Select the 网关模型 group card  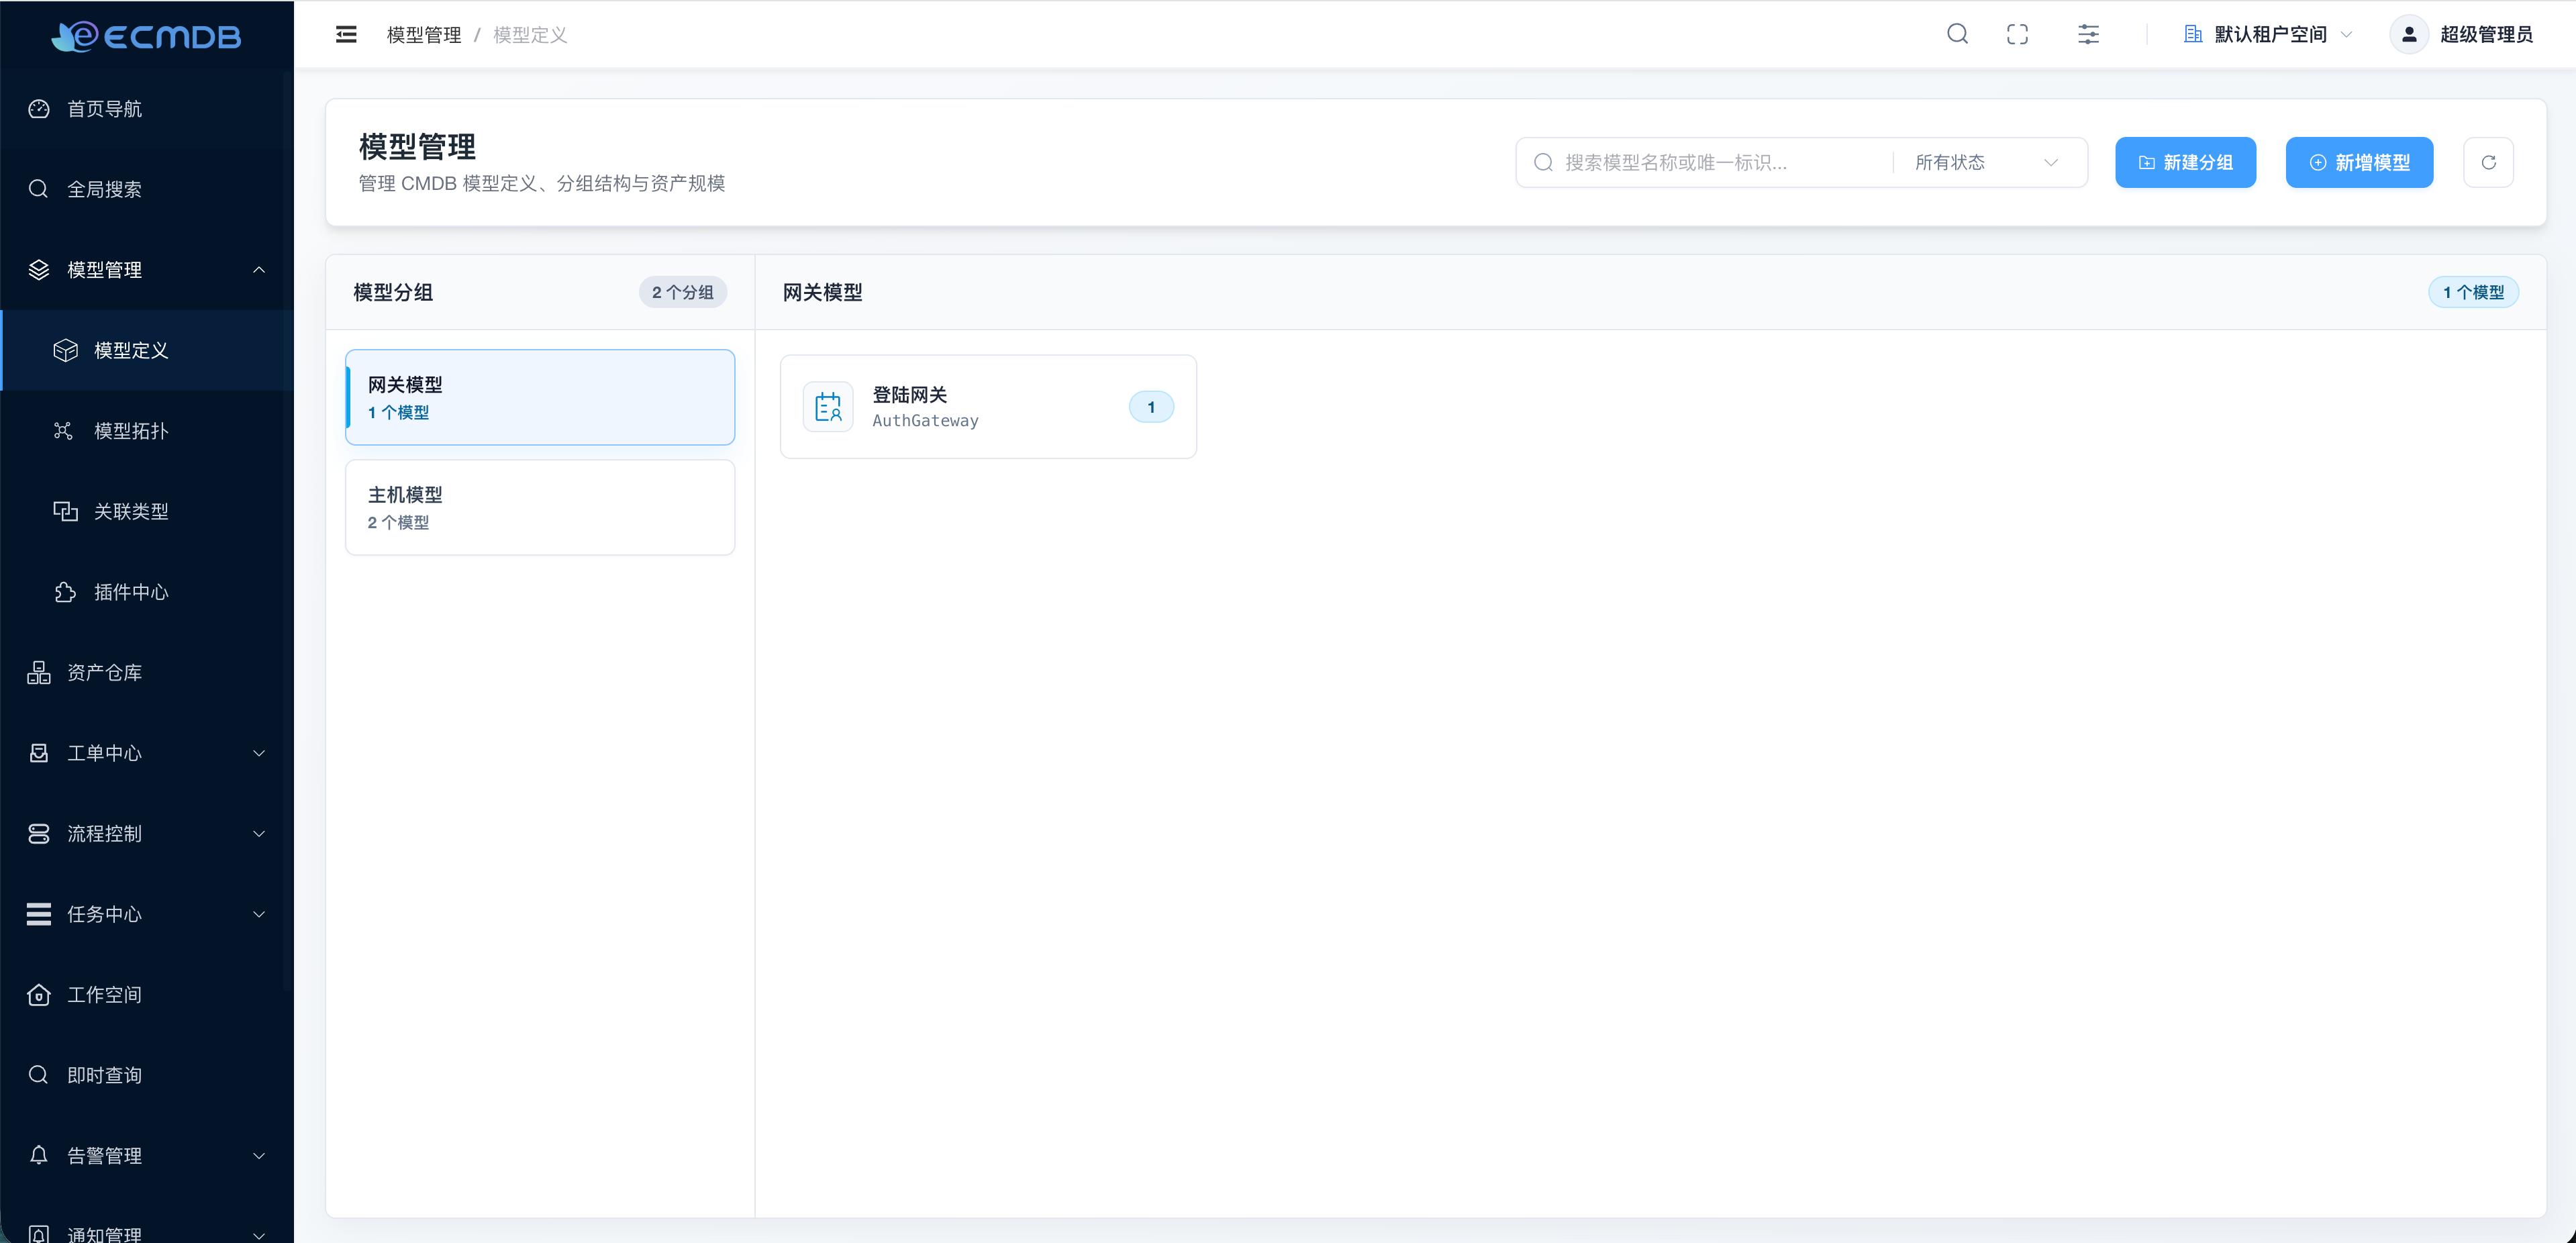[540, 397]
